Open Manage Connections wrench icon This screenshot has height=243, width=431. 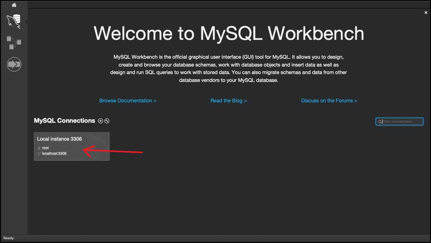click(107, 121)
